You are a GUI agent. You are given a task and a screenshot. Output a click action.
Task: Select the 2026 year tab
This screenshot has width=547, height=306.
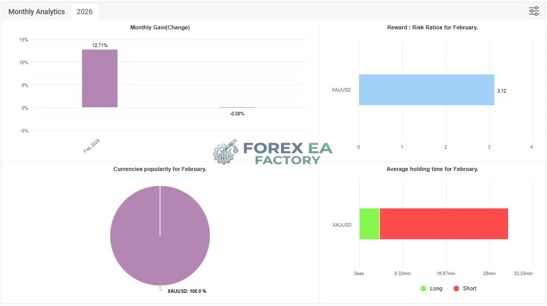(85, 12)
